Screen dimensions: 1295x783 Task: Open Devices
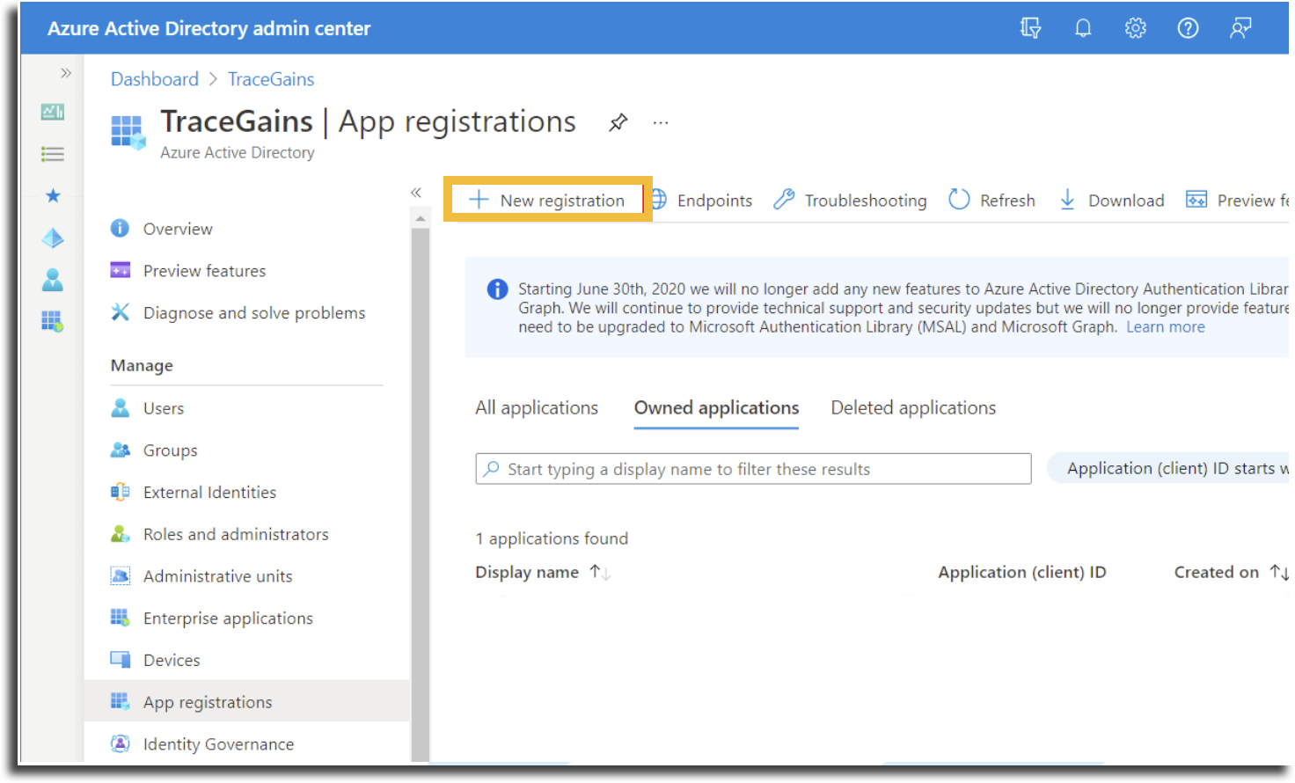tap(155, 660)
